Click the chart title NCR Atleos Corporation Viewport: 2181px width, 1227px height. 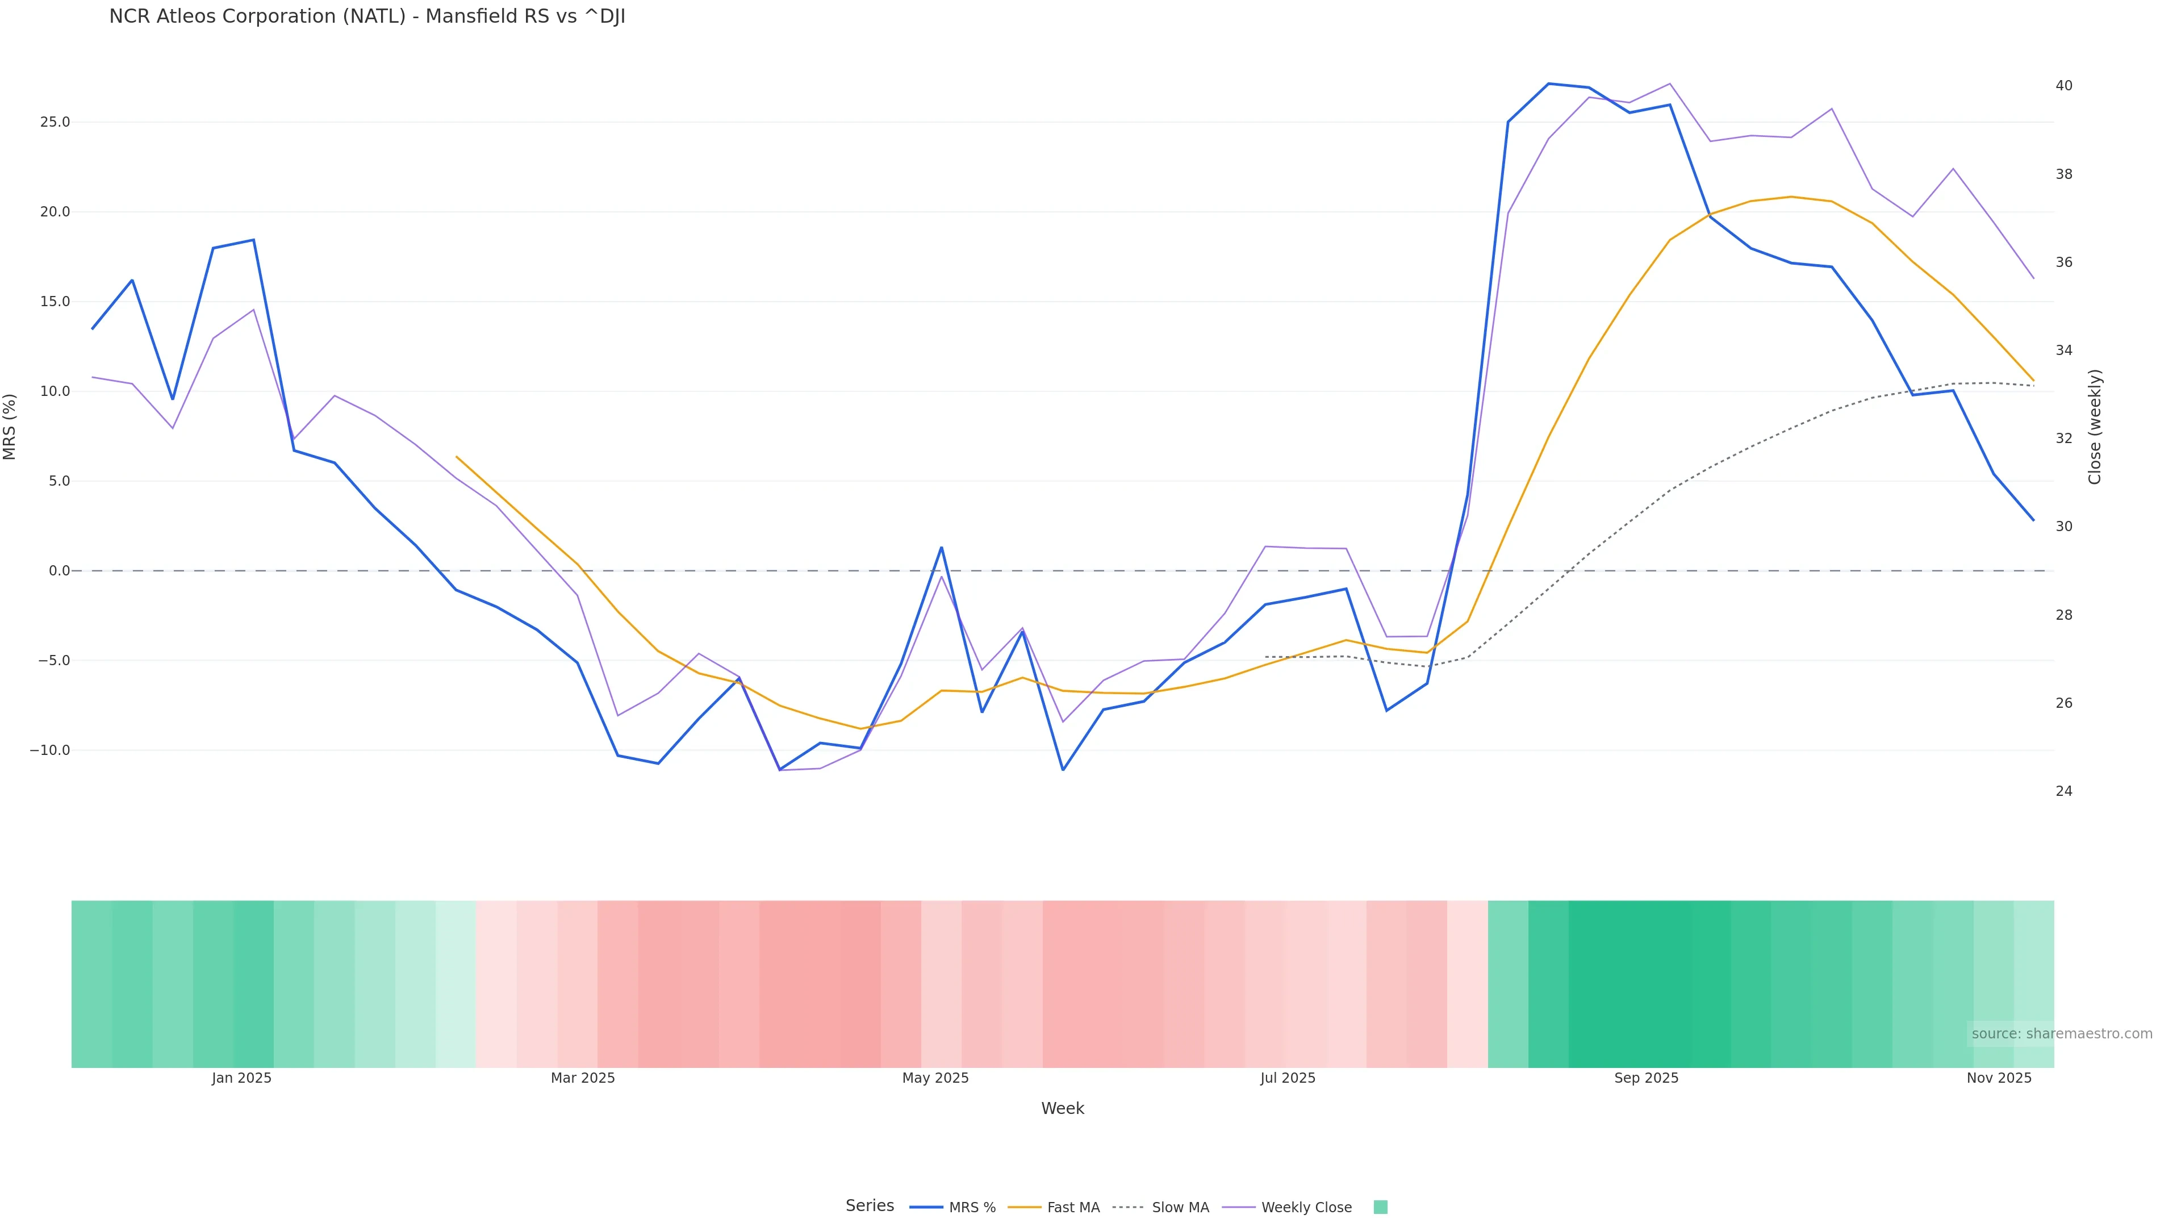point(366,17)
